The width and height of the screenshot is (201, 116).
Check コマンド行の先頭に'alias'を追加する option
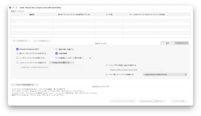click(x=107, y=65)
